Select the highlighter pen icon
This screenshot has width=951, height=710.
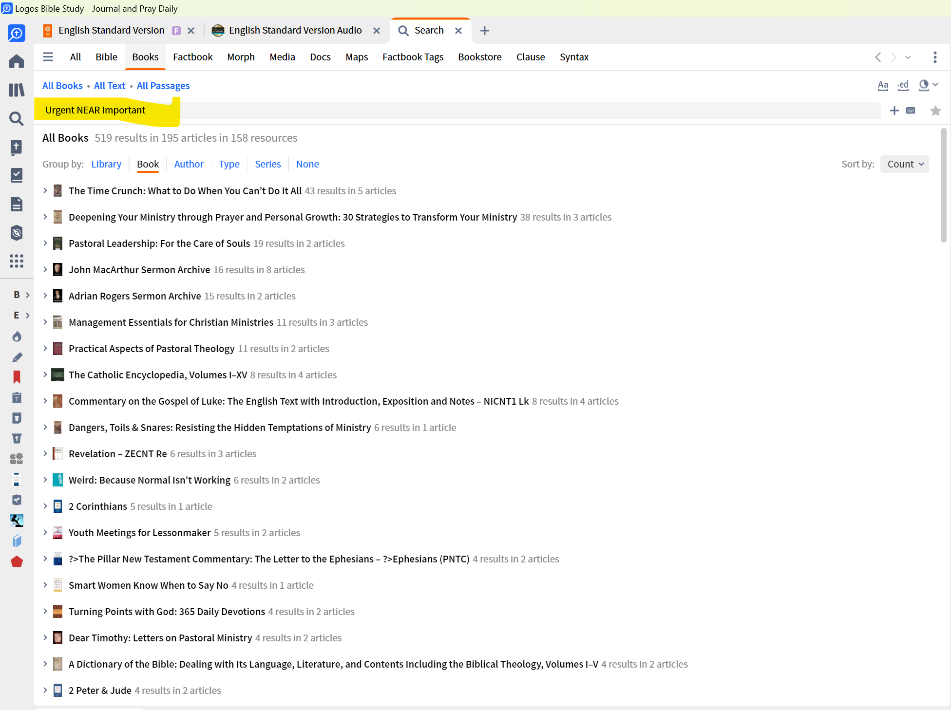click(17, 357)
